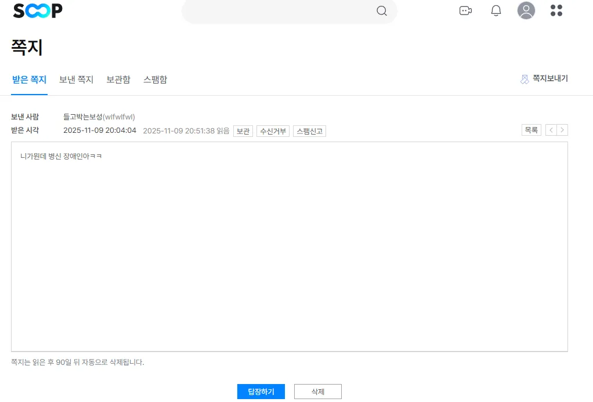Click the next message arrow
Screen dimensions: 593x402
562,129
